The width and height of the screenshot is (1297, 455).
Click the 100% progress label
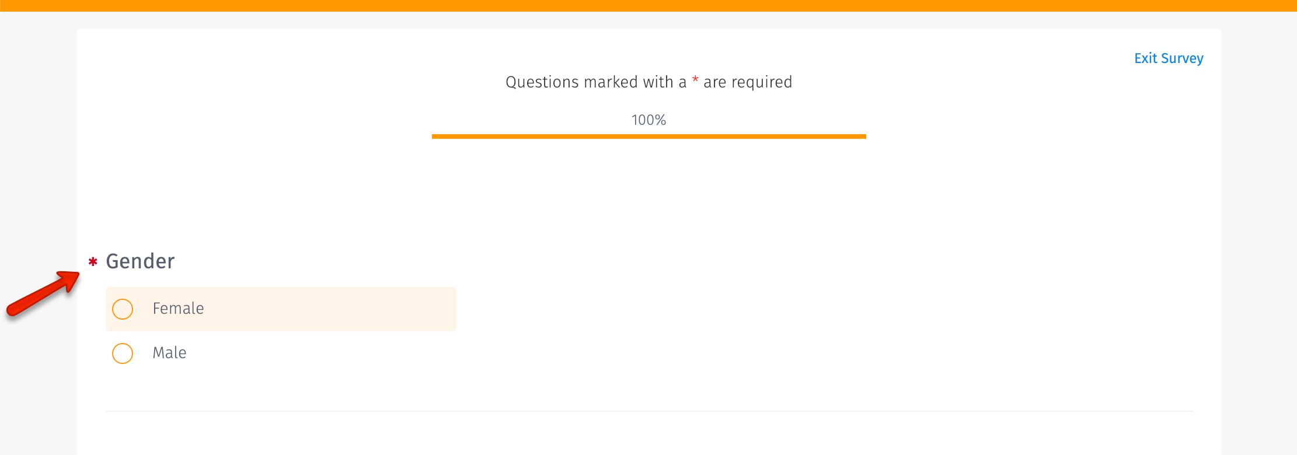[x=648, y=120]
